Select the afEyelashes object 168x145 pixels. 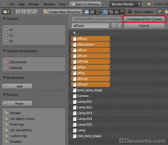click(91, 44)
